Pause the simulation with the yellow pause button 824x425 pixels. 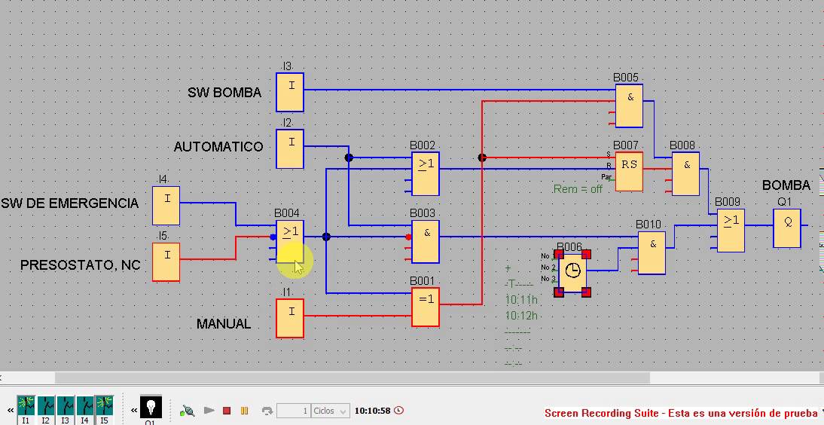pyautogui.click(x=244, y=410)
